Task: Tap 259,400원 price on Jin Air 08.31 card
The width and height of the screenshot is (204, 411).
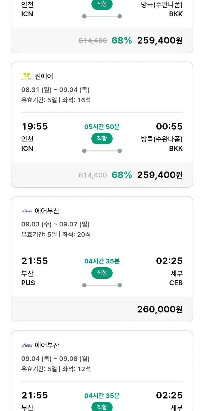Action: [160, 175]
